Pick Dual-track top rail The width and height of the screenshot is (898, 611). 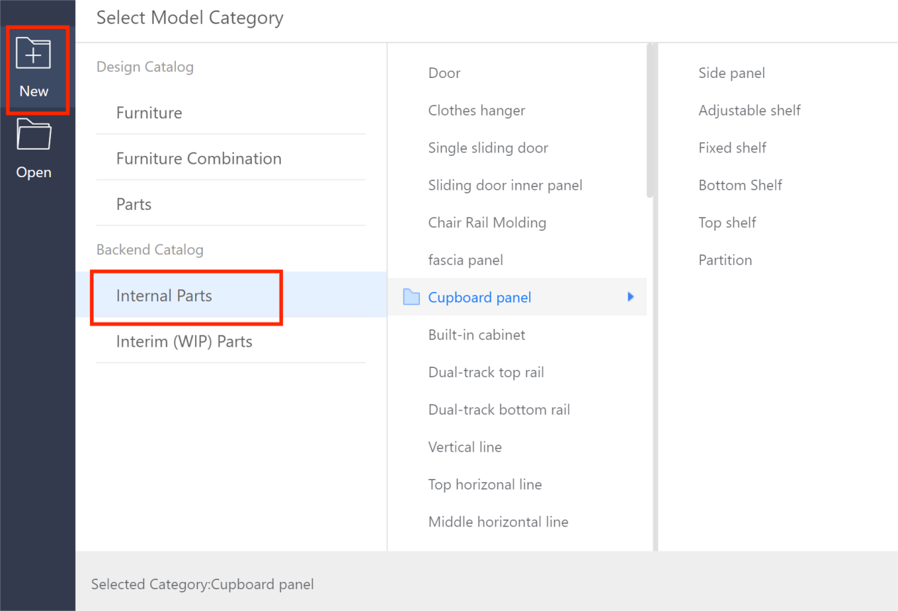pyautogui.click(x=486, y=372)
